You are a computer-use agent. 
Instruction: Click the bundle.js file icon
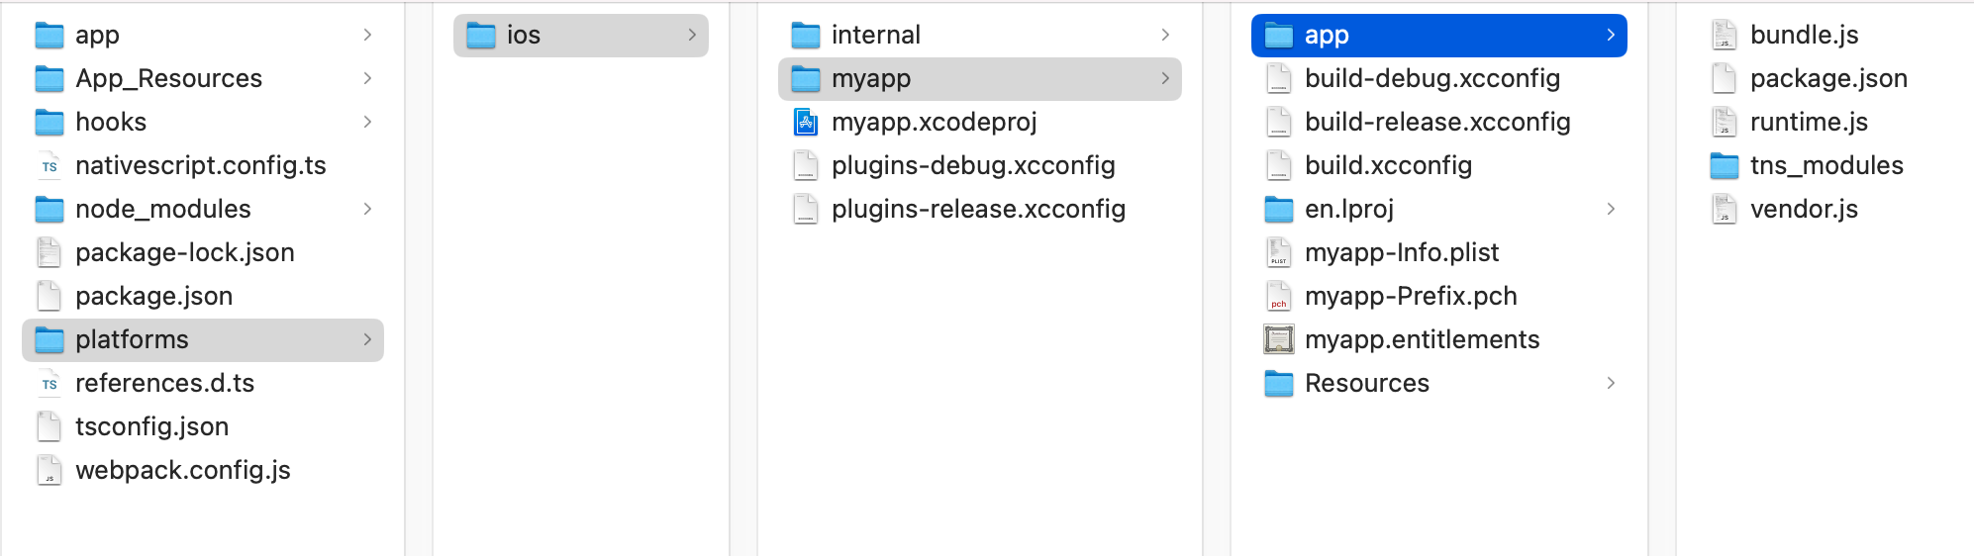click(x=1725, y=36)
